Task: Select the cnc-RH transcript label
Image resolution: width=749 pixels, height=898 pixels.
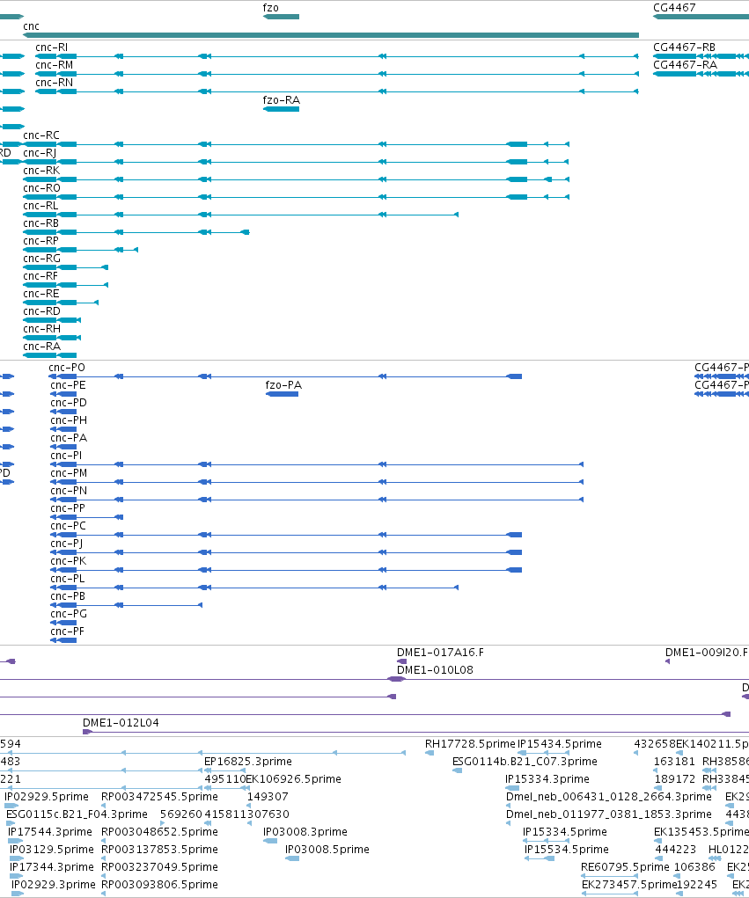Action: (42, 329)
